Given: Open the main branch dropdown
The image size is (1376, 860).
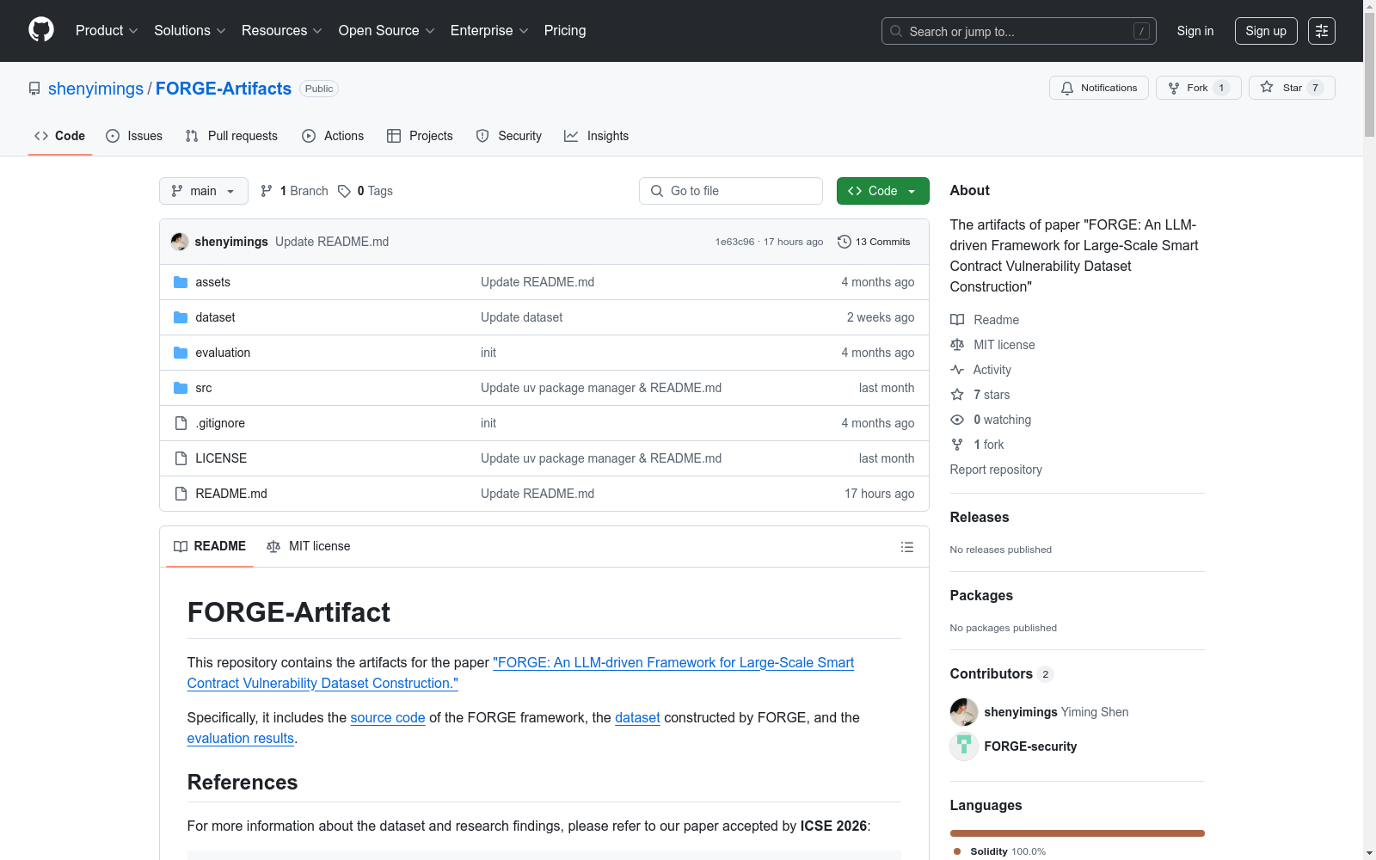Looking at the screenshot, I should click(204, 191).
